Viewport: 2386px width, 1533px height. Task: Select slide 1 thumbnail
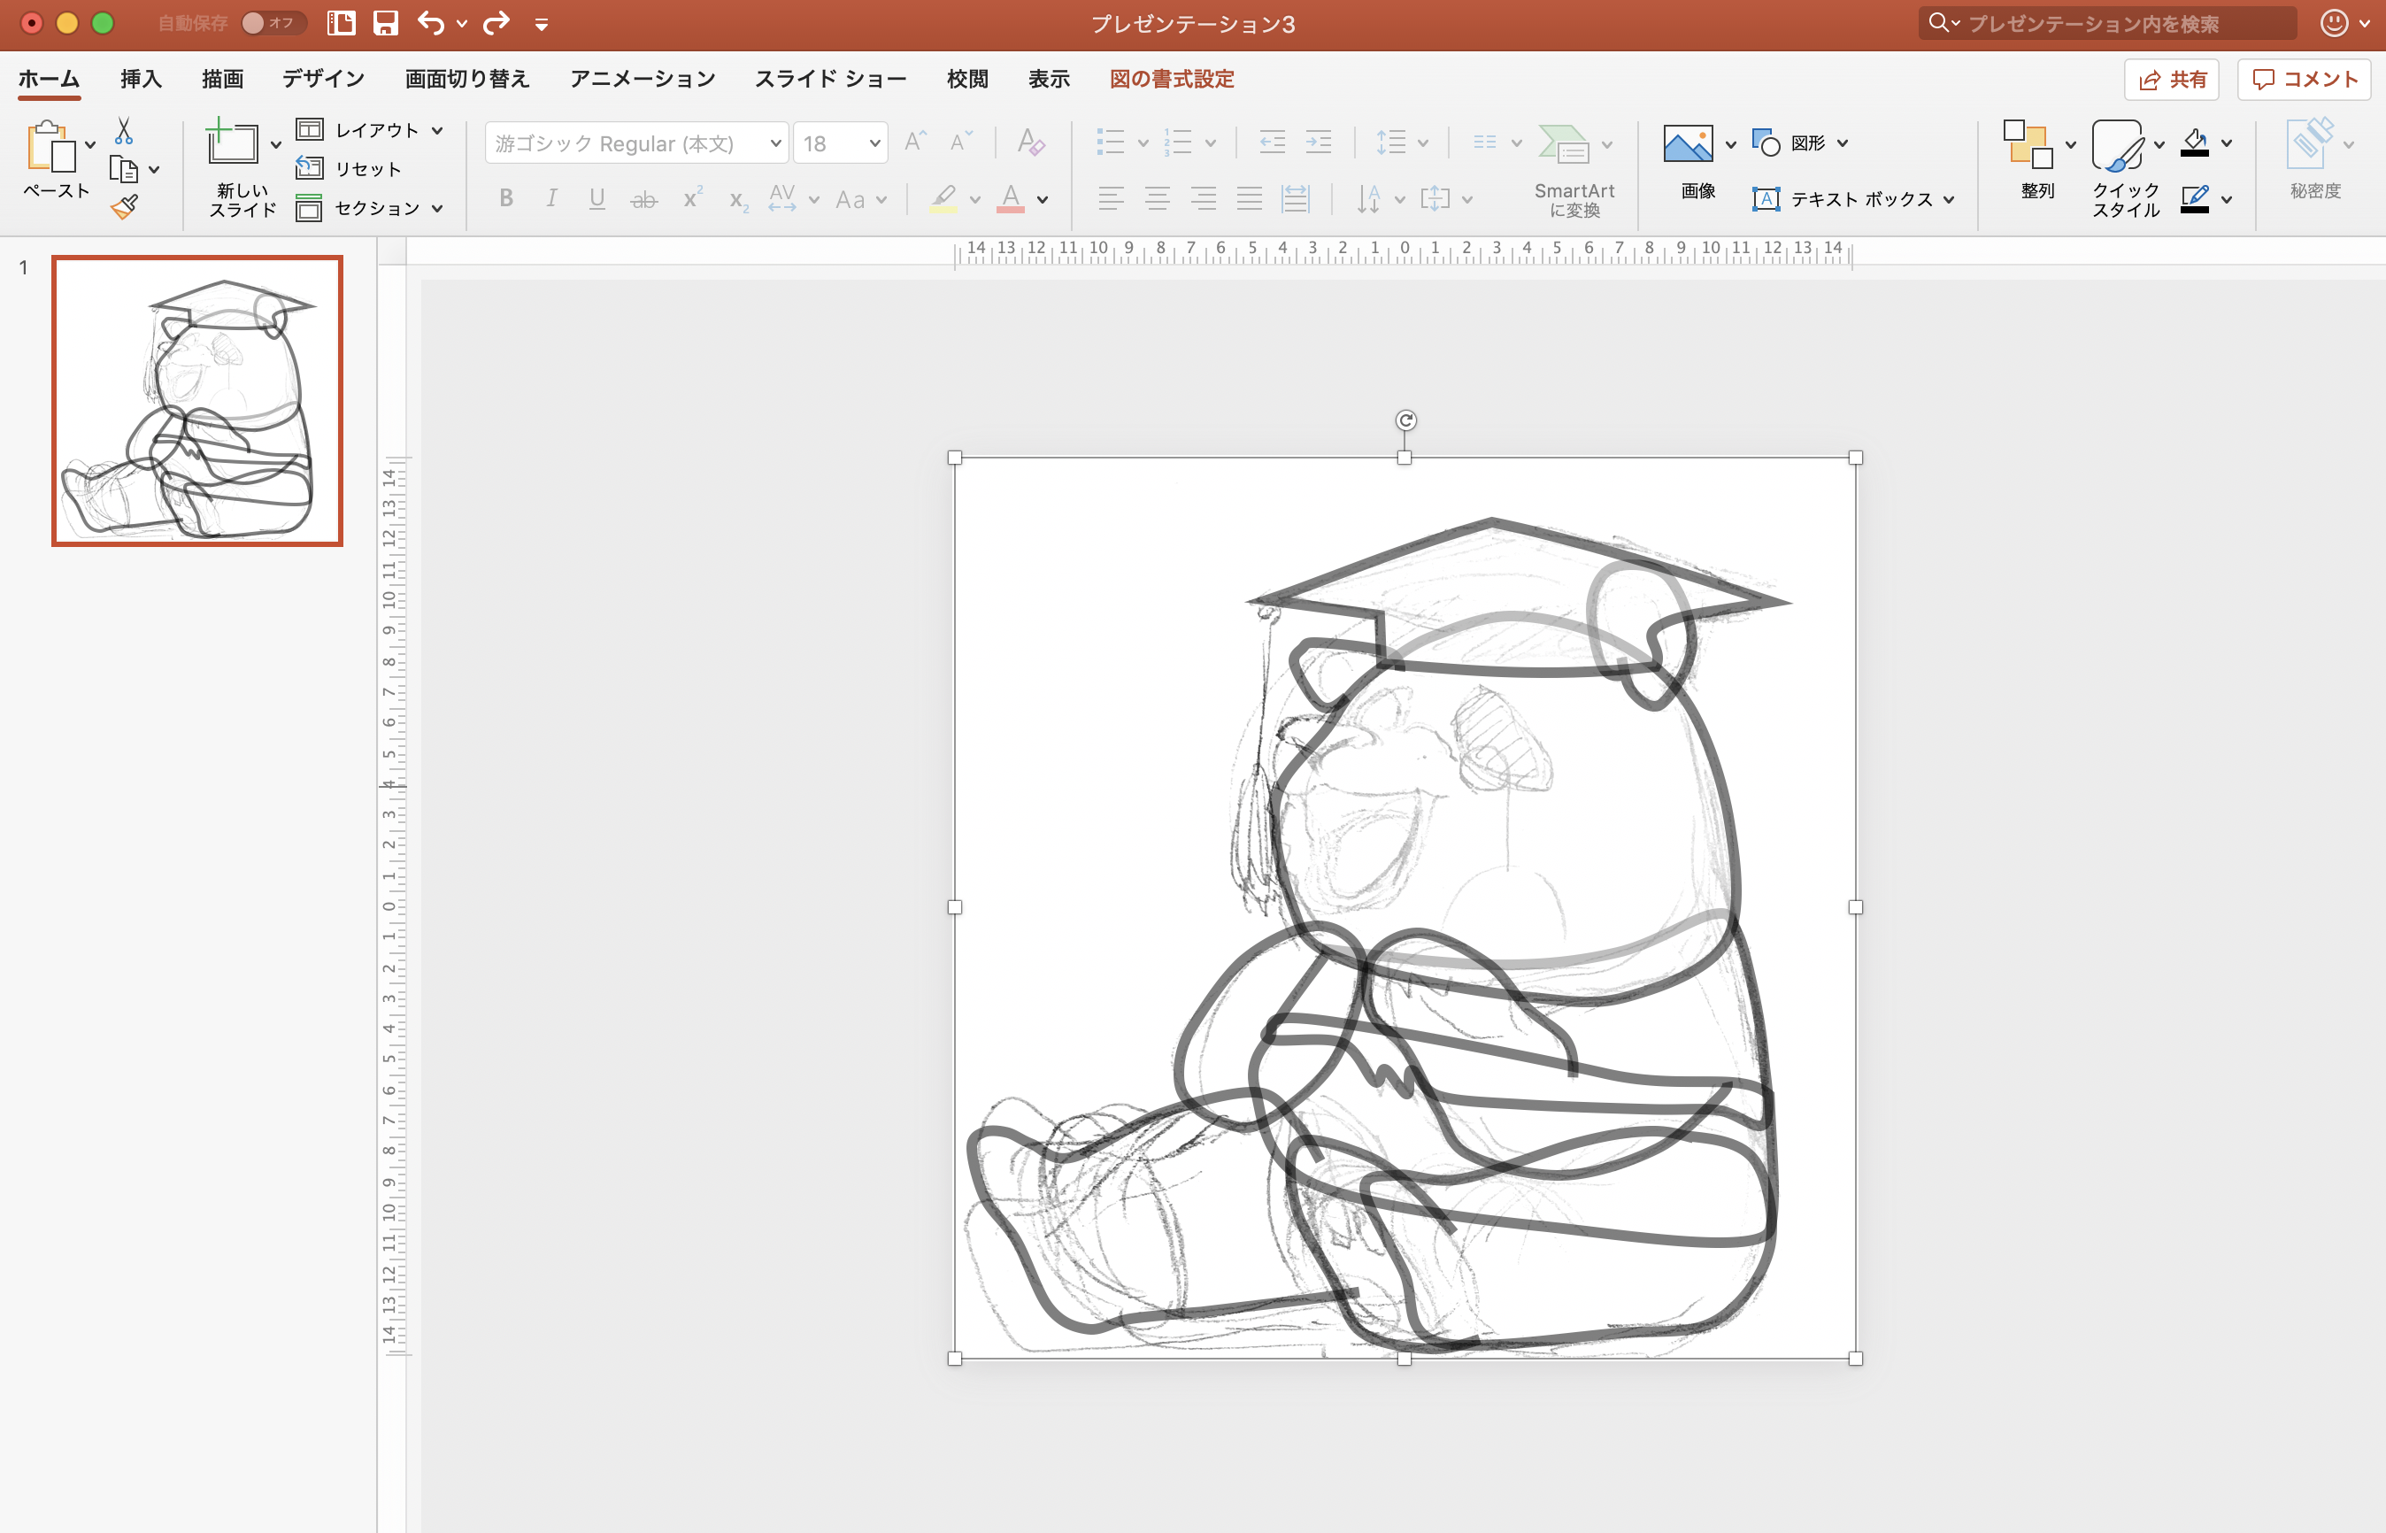197,400
